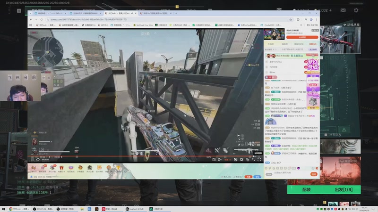Mute the video player volume

(x=220, y=160)
